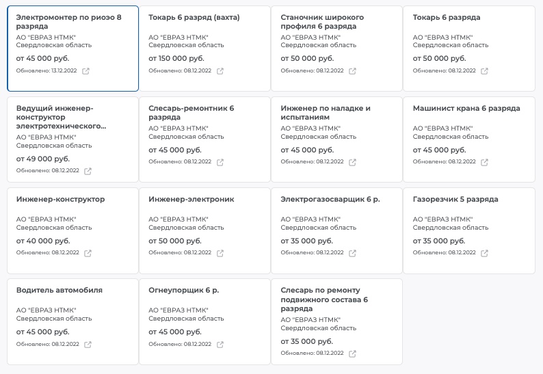Open external link icon for Инженер-конструктор vacancy
543x374 pixels.
coord(88,253)
